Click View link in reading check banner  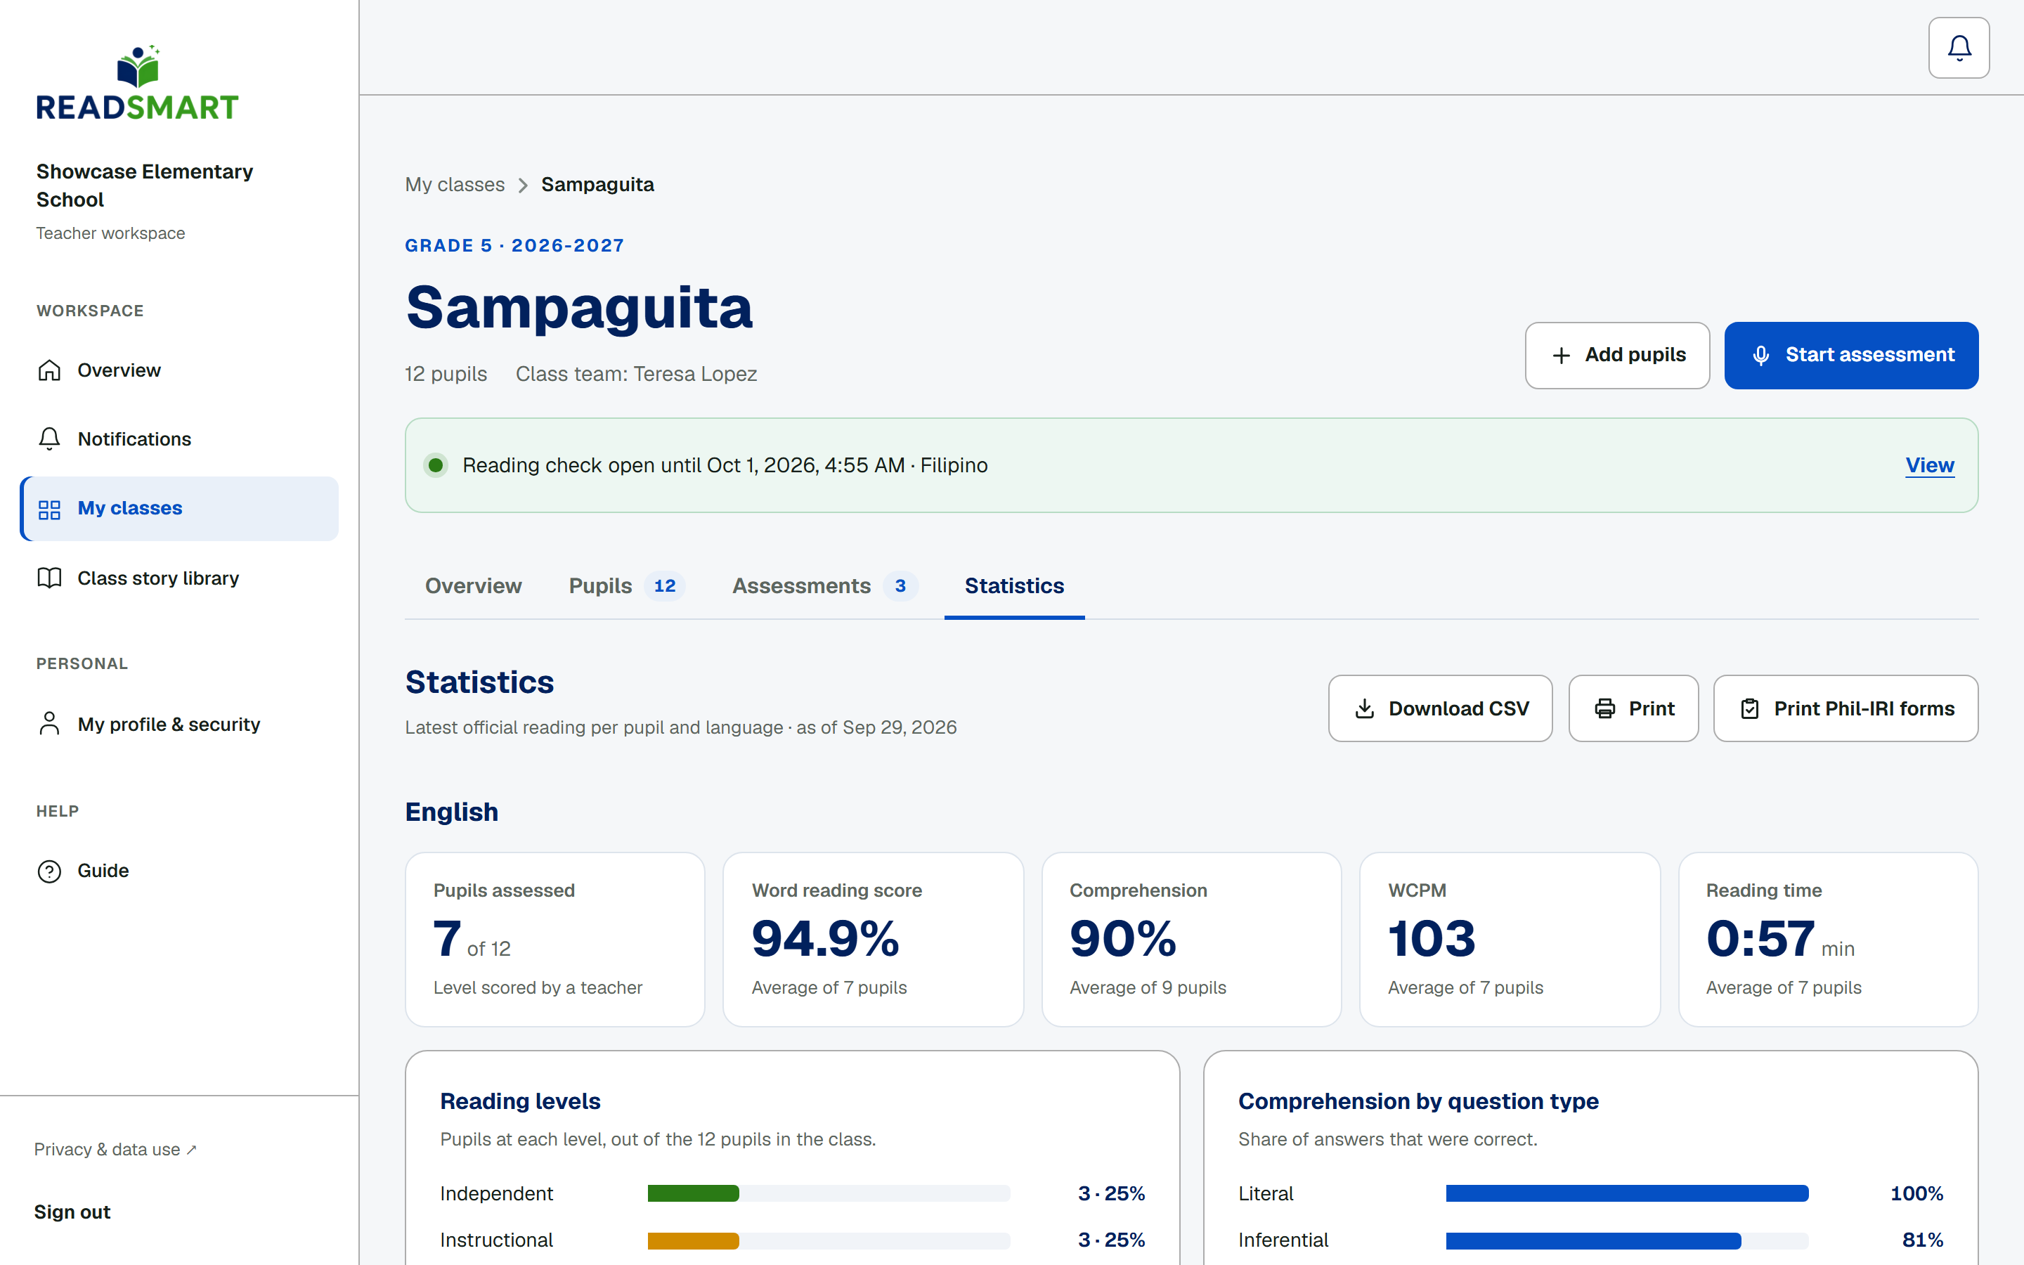[1930, 465]
